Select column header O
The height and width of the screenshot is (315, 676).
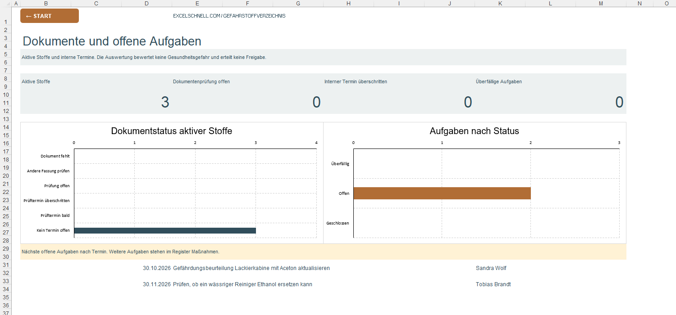(x=667, y=3)
